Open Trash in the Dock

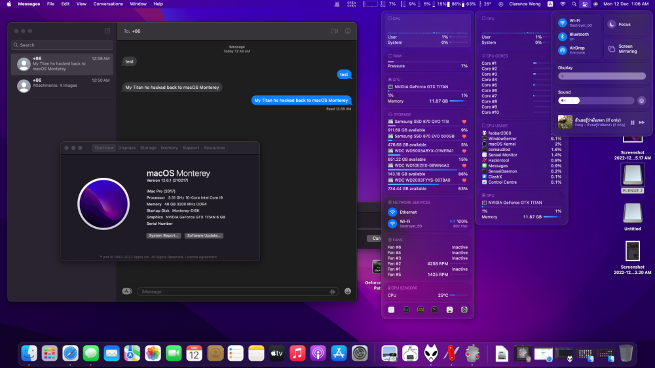click(x=626, y=354)
